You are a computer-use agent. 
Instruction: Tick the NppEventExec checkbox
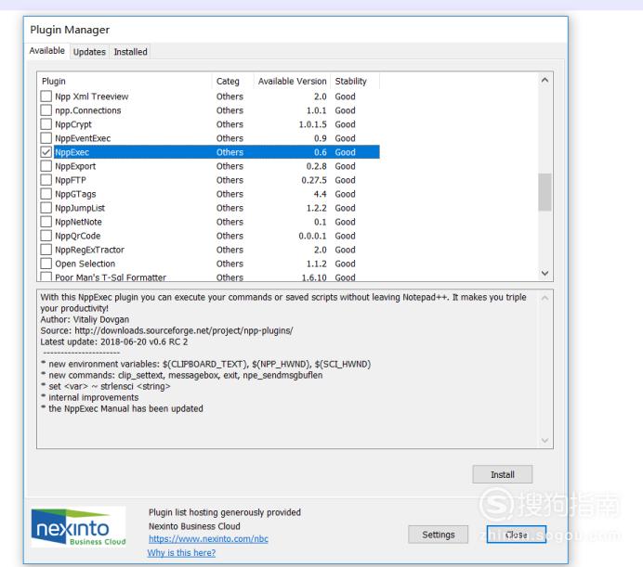[46, 138]
